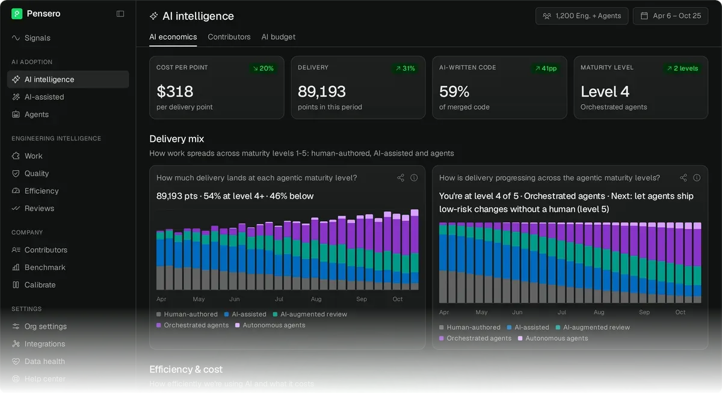
Task: Share the delivery progression chart
Action: click(683, 178)
